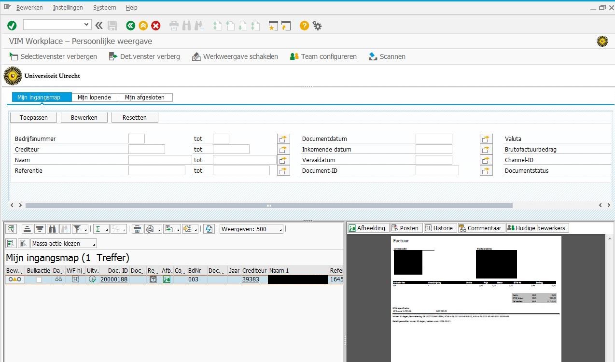Switch to the Afbeelding tab
Screen dimensions: 615x362
367,228
